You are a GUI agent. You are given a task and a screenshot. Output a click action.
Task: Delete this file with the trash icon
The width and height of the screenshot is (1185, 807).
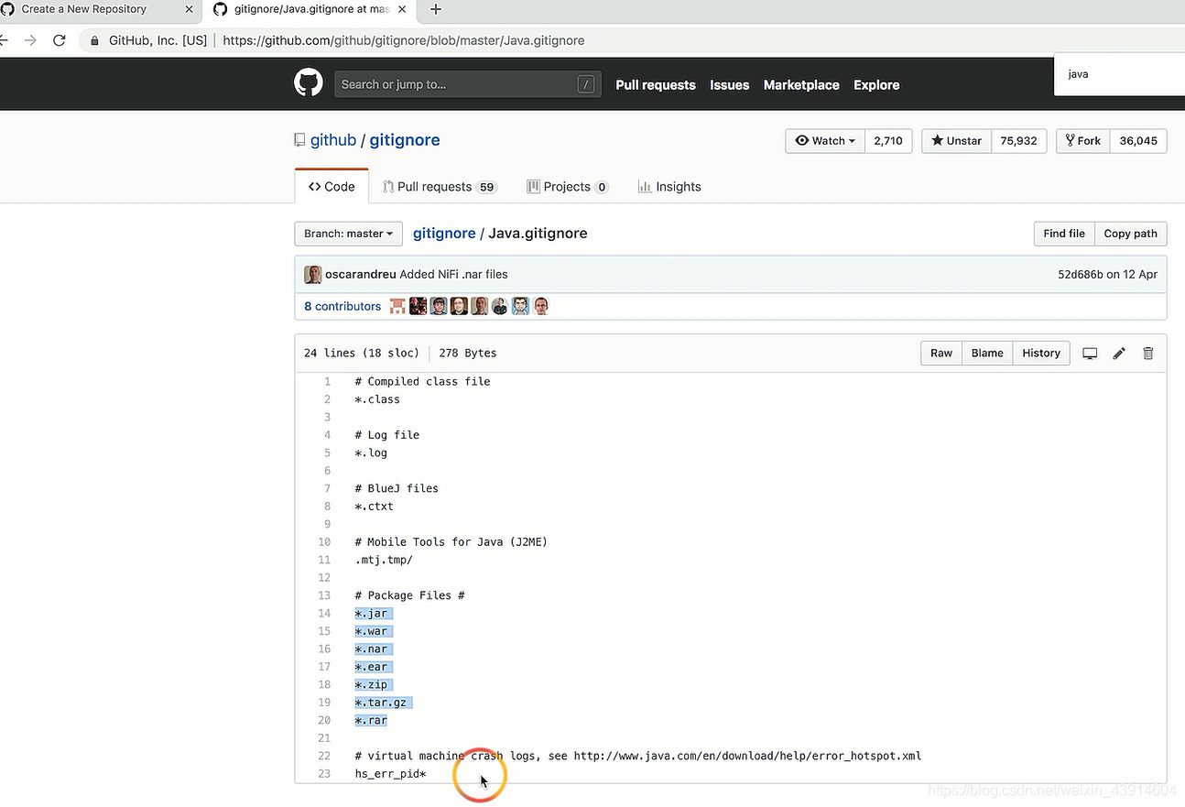1148,354
